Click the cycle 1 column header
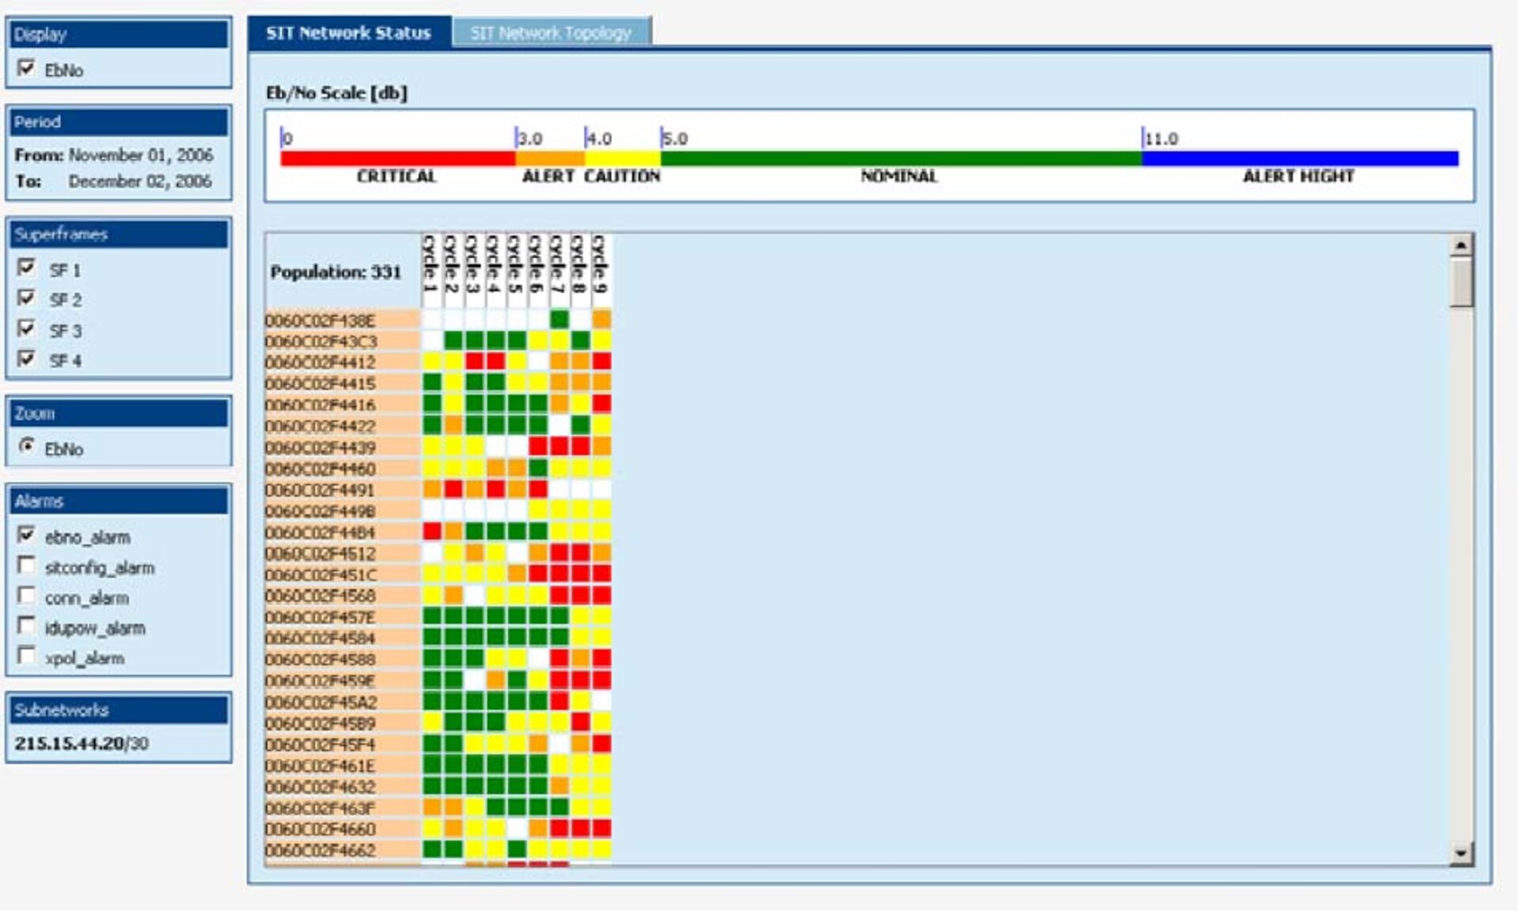This screenshot has height=912, width=1519. (x=431, y=270)
